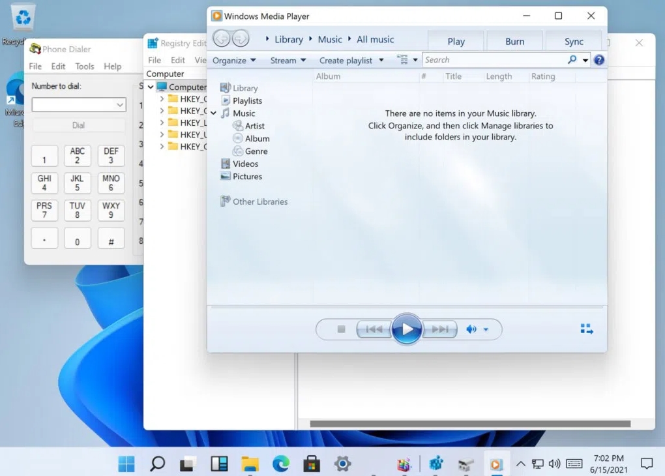The image size is (665, 476).
Task: Click the Media Player back arrow
Action: coord(221,39)
